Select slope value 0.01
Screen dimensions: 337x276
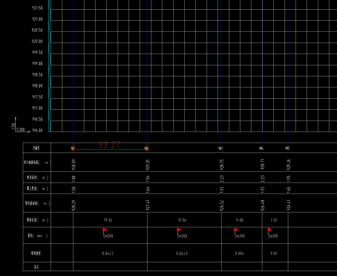(x=274, y=253)
